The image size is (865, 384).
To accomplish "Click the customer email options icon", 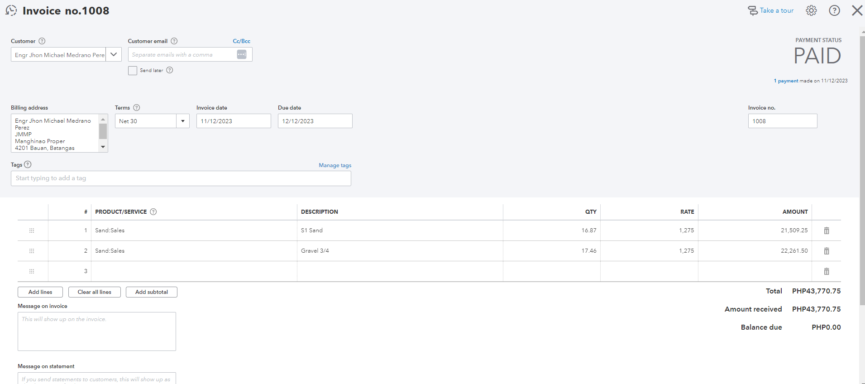I will coord(242,54).
